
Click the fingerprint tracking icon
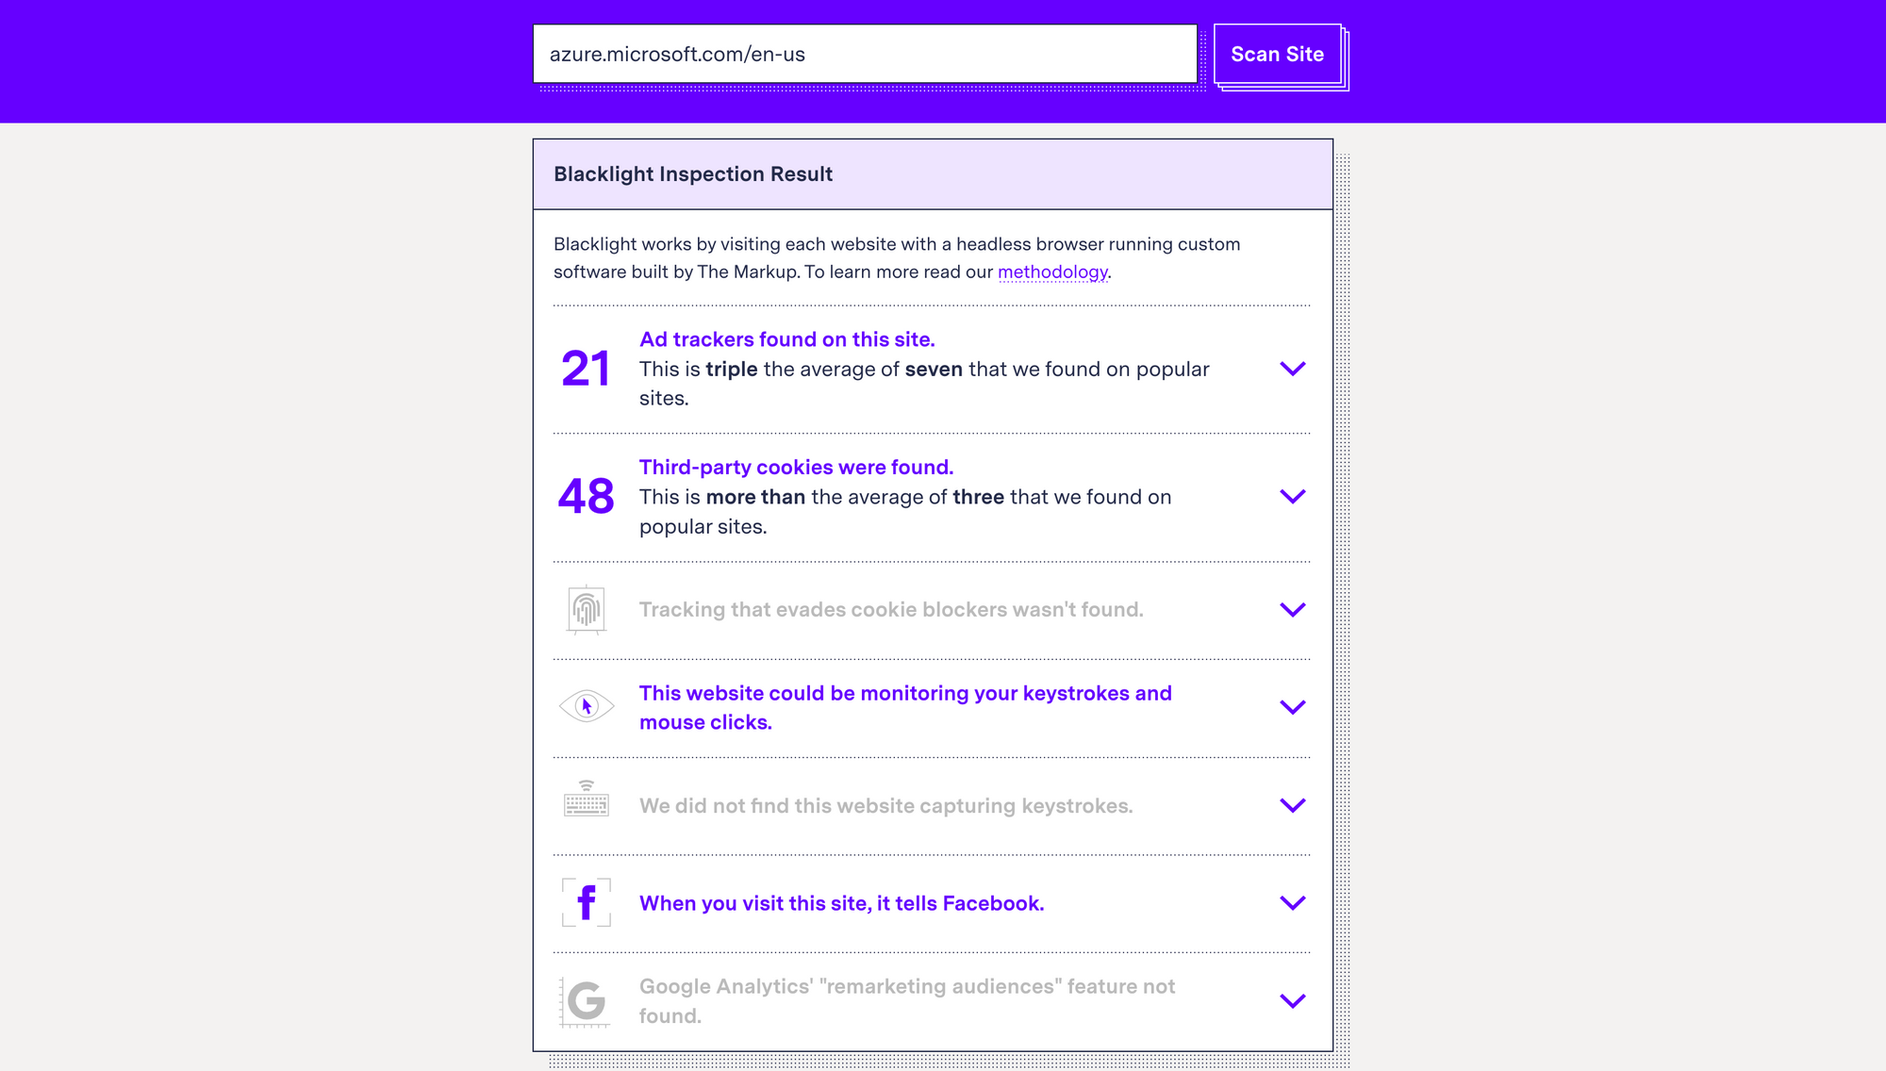[587, 610]
